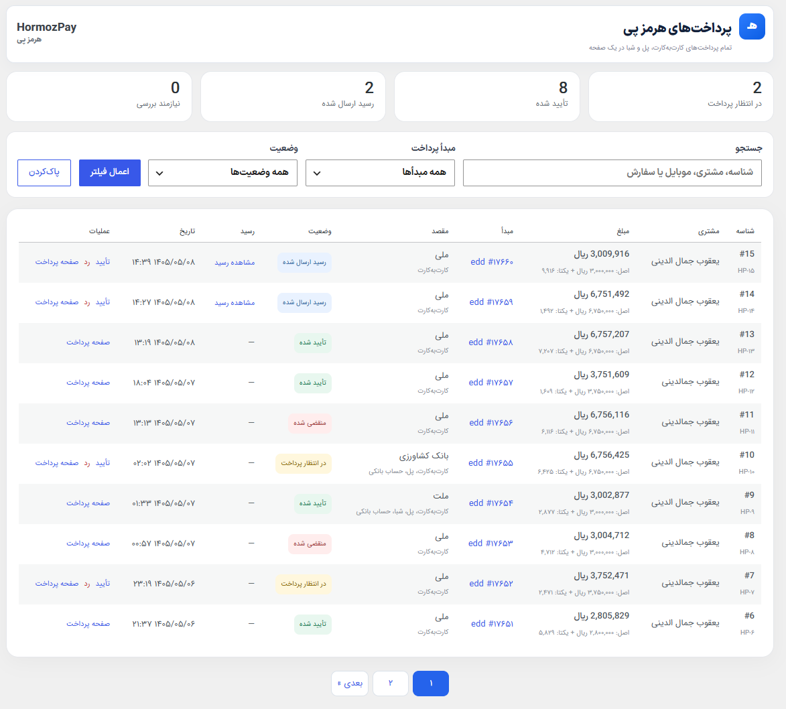Click the blue HormozPay logo icon
786x709 pixels.
(x=751, y=27)
